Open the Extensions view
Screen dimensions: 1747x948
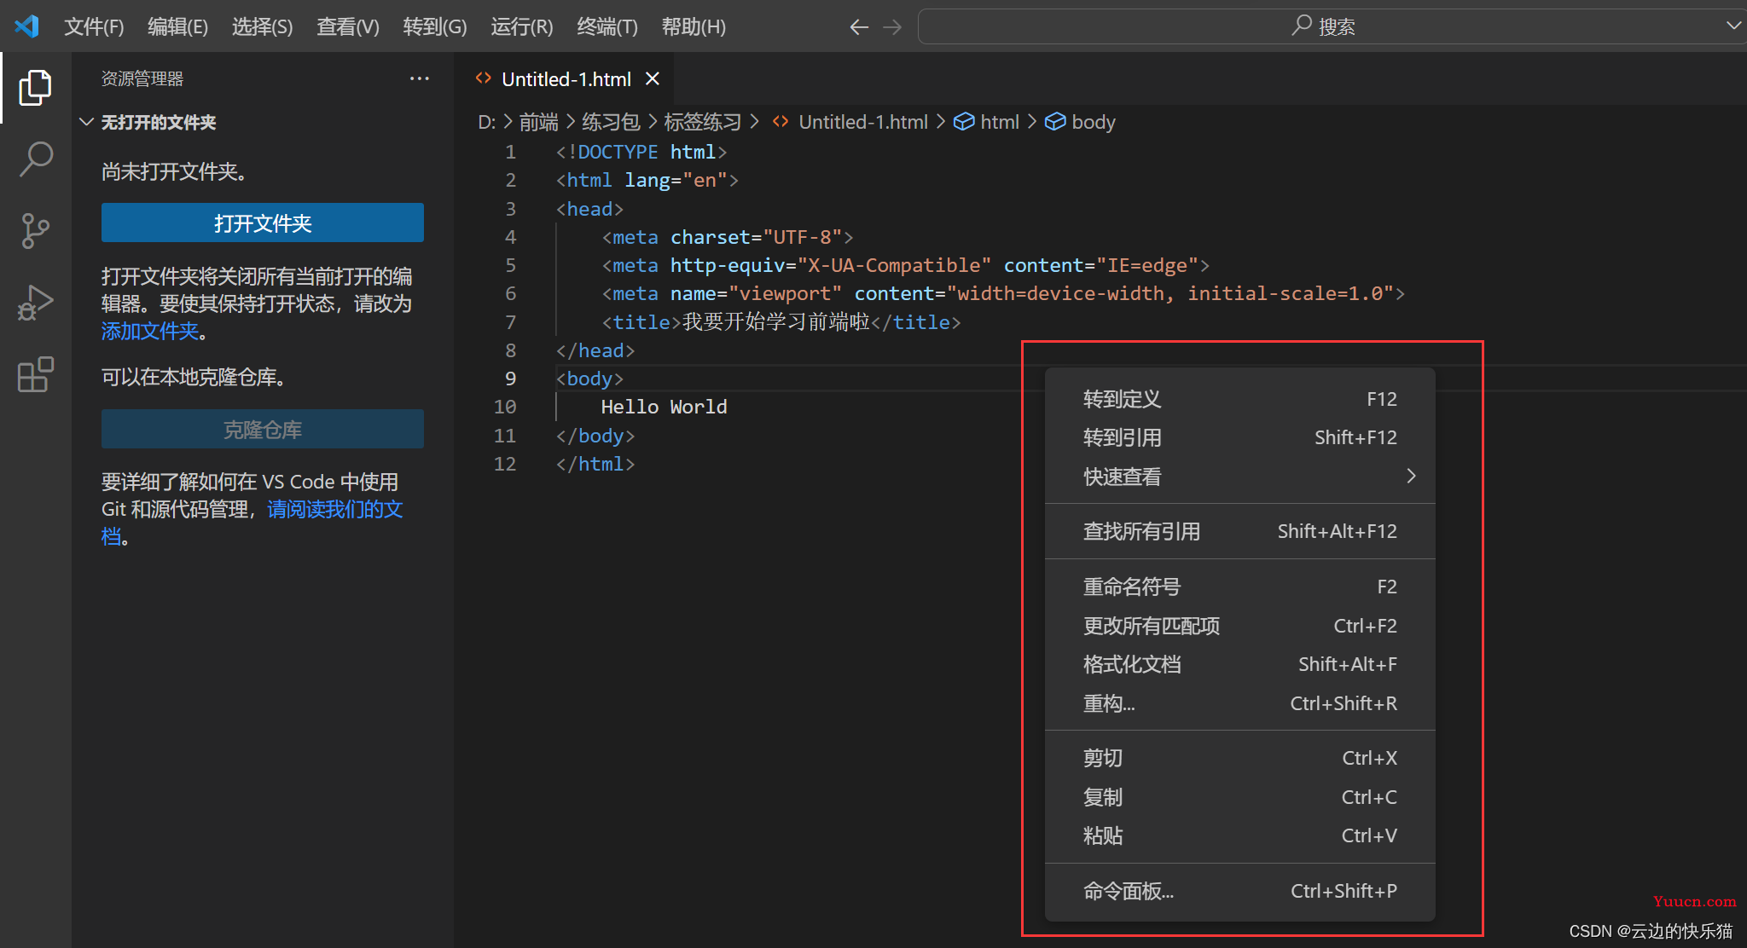35,373
